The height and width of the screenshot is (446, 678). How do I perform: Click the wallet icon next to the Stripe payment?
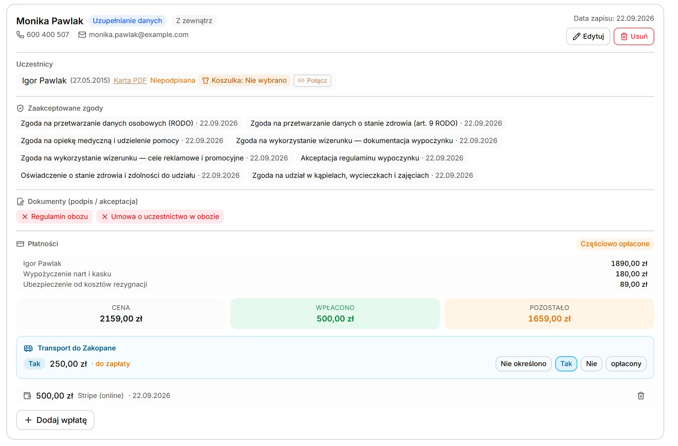[x=27, y=396]
